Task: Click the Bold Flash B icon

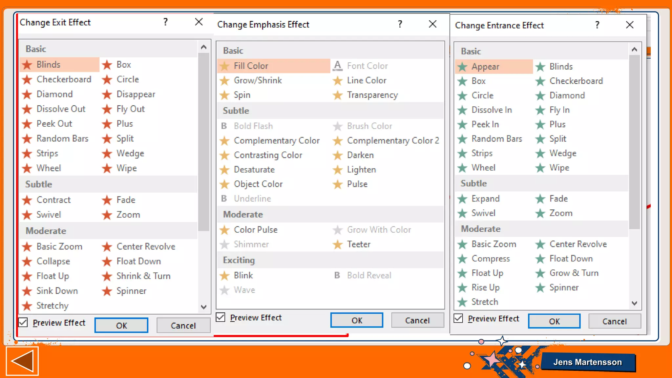Action: [x=224, y=126]
